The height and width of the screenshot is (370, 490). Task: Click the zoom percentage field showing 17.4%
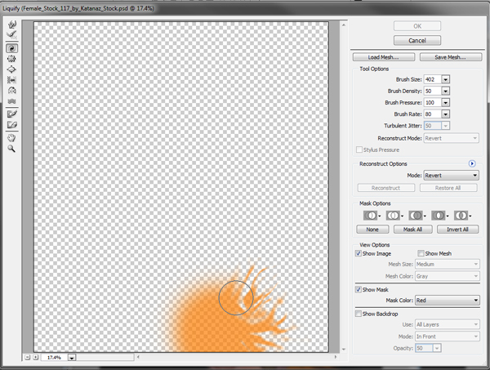55,358
